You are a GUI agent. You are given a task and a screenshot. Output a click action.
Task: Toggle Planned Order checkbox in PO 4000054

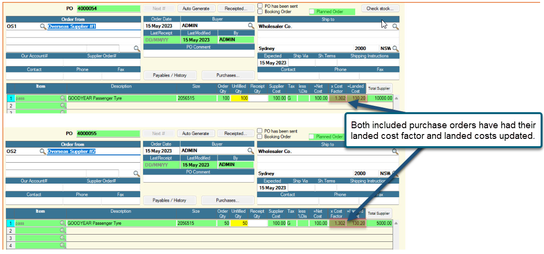[x=312, y=12]
